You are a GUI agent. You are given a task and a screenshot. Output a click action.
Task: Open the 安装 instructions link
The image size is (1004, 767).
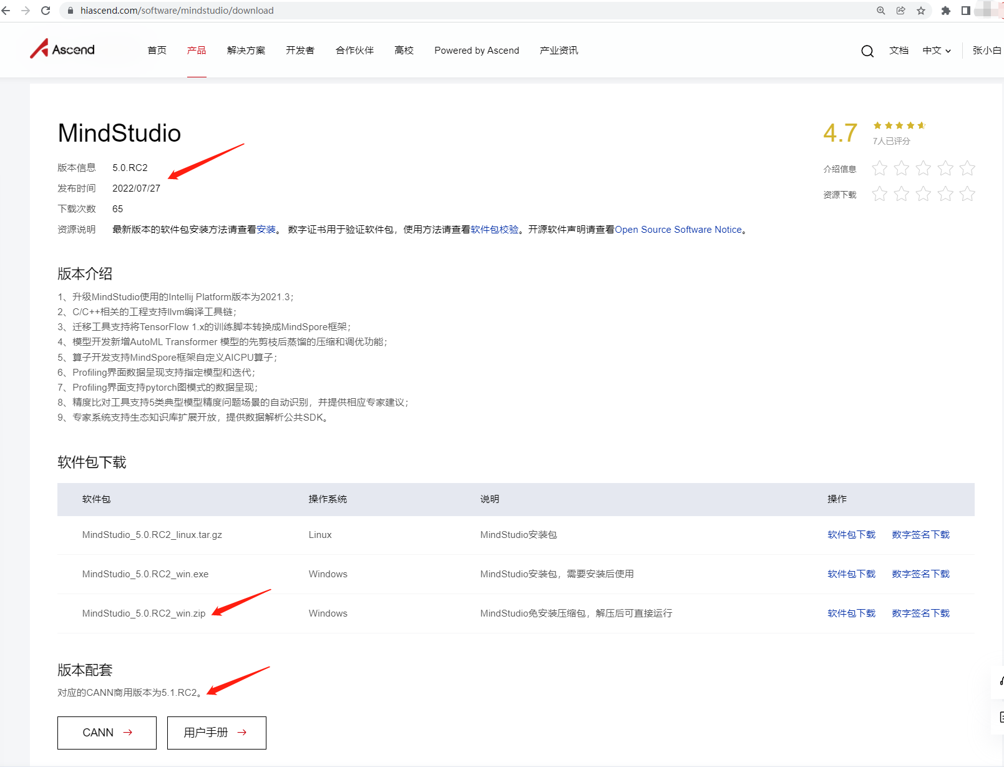click(266, 230)
